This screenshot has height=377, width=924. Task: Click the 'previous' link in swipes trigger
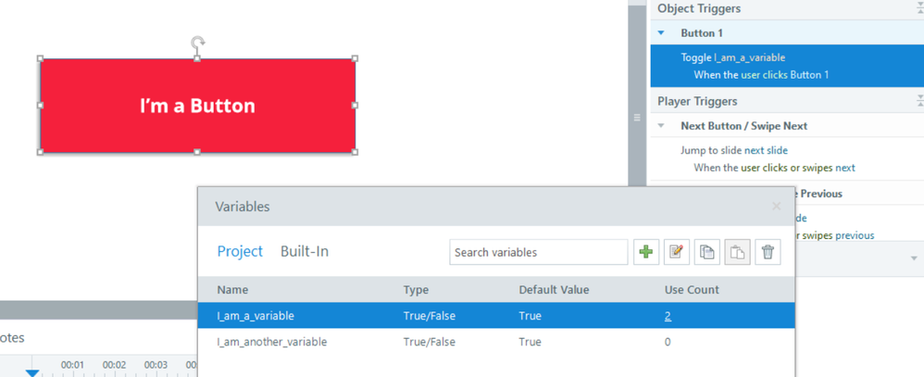click(x=855, y=235)
